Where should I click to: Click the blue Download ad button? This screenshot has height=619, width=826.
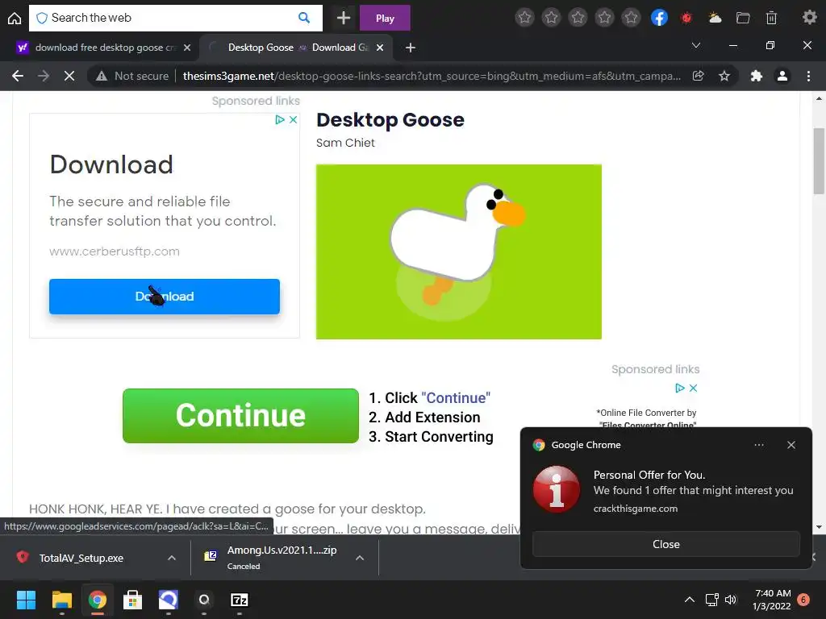coord(165,297)
